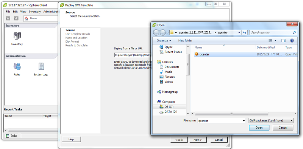
Task: Click Cancel in the Open dialog
Action: (283, 127)
